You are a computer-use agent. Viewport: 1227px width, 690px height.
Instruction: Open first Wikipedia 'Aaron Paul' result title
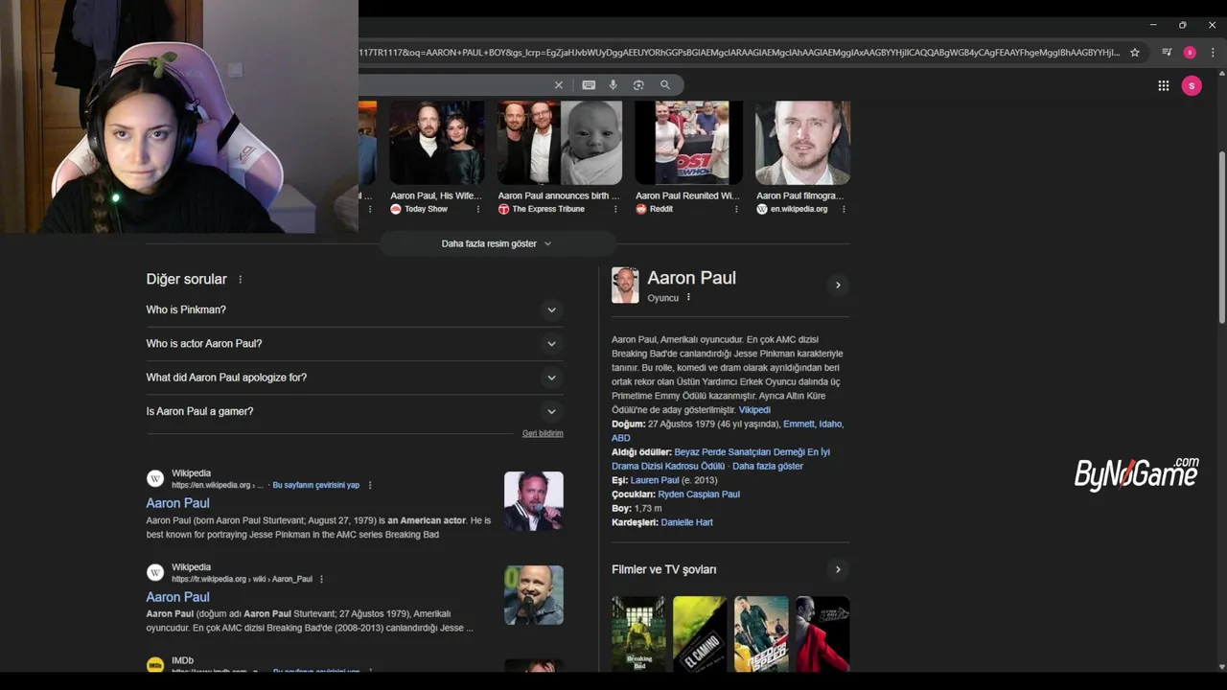[177, 503]
